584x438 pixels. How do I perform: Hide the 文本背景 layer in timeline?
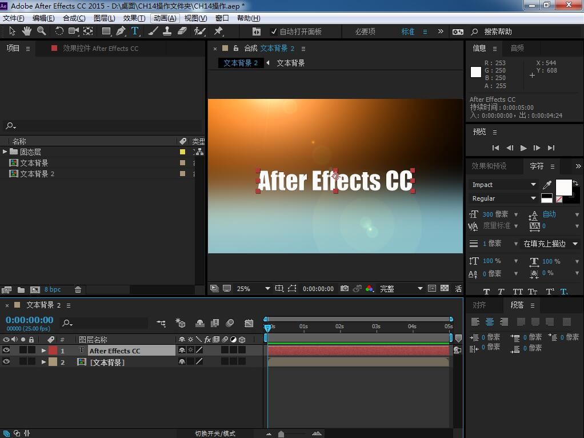point(6,361)
